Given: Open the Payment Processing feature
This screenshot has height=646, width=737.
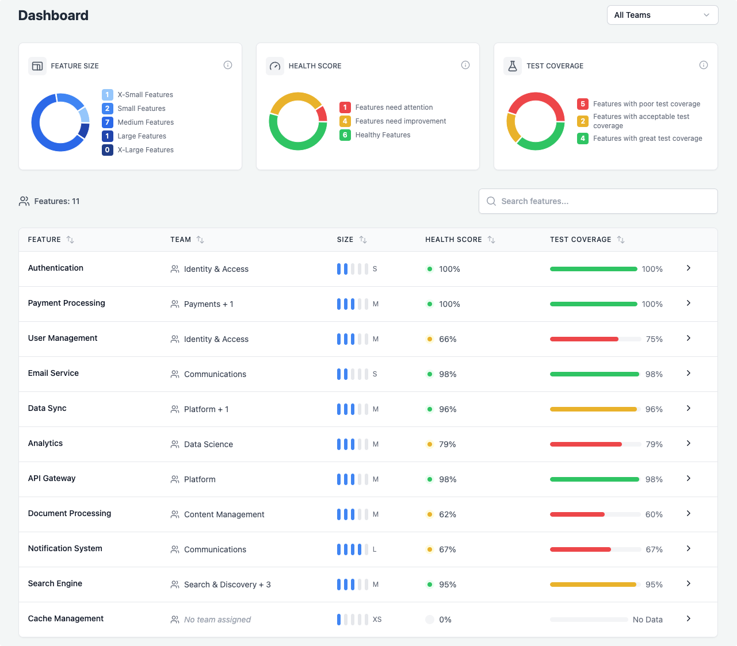Looking at the screenshot, I should [67, 303].
